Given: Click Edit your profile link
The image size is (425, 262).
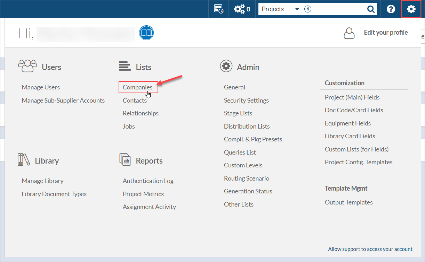Looking at the screenshot, I should [x=386, y=33].
